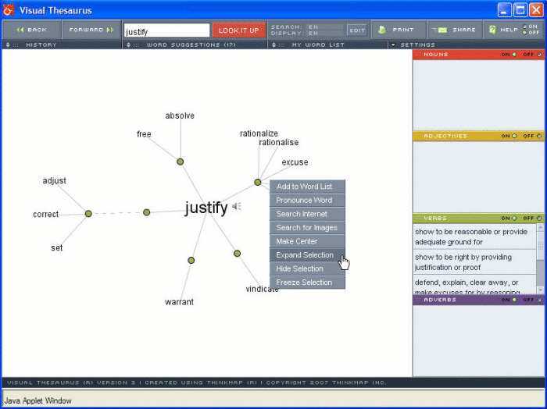Select definition 'defend, explain, clear away'
547x409 pixels.
pyautogui.click(x=474, y=285)
